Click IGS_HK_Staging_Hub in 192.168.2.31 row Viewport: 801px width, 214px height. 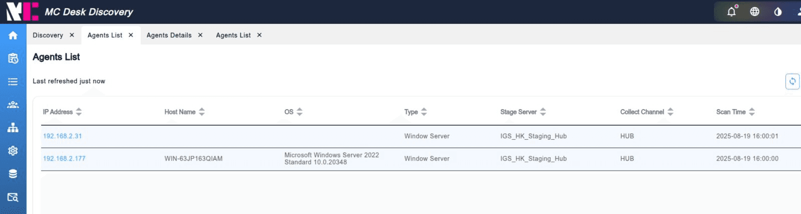[x=534, y=136]
